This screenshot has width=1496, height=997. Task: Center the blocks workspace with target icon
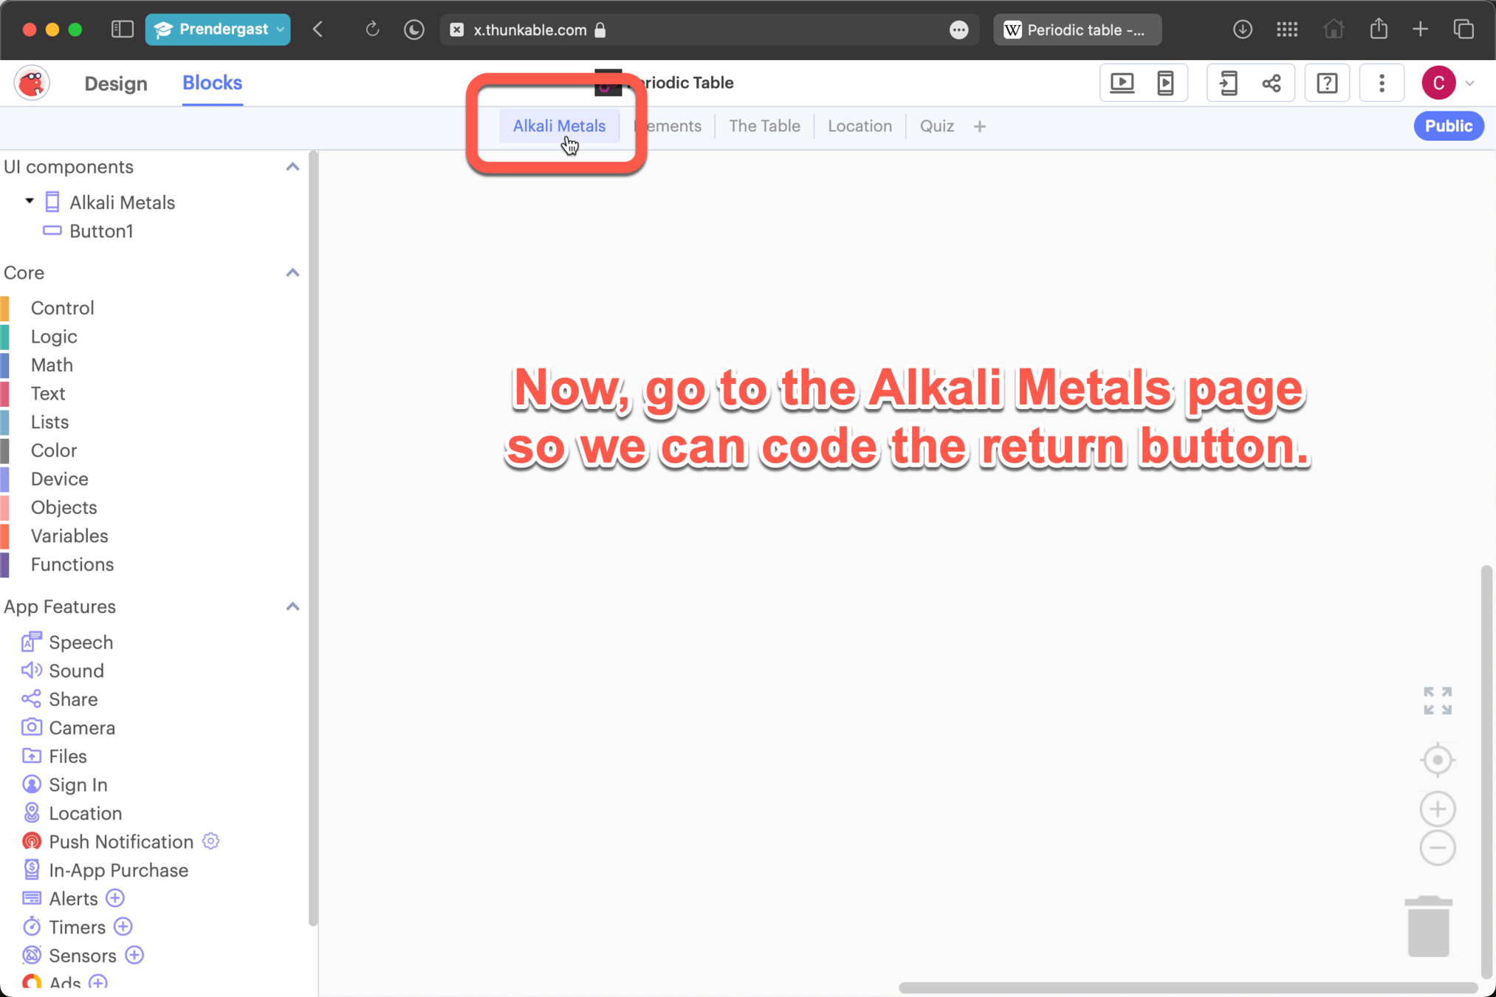pyautogui.click(x=1437, y=760)
